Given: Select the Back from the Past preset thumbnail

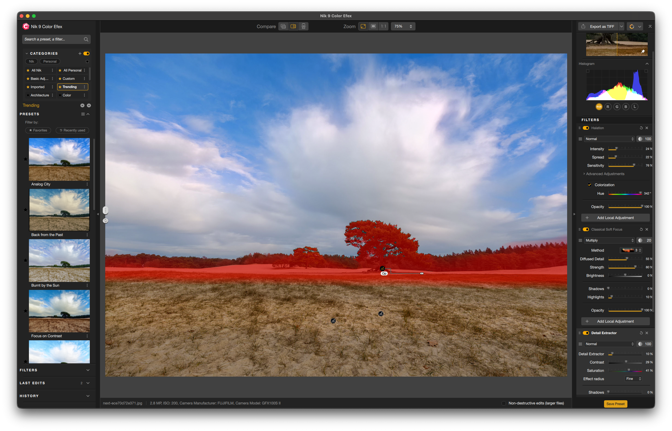Looking at the screenshot, I should (x=59, y=210).
